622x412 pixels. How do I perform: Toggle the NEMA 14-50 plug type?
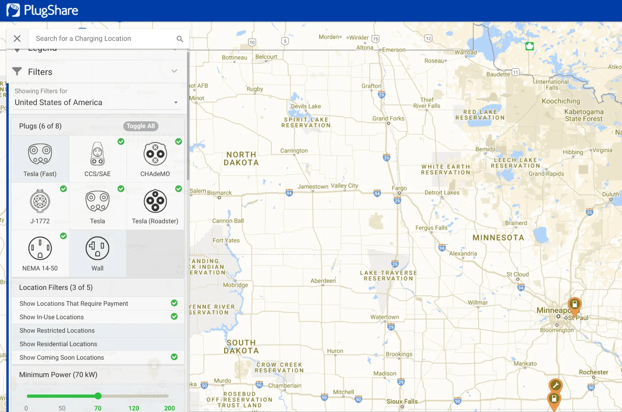(x=40, y=254)
